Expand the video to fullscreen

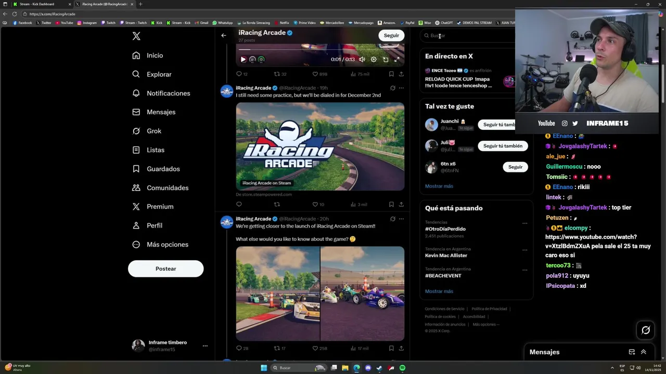pyautogui.click(x=397, y=59)
